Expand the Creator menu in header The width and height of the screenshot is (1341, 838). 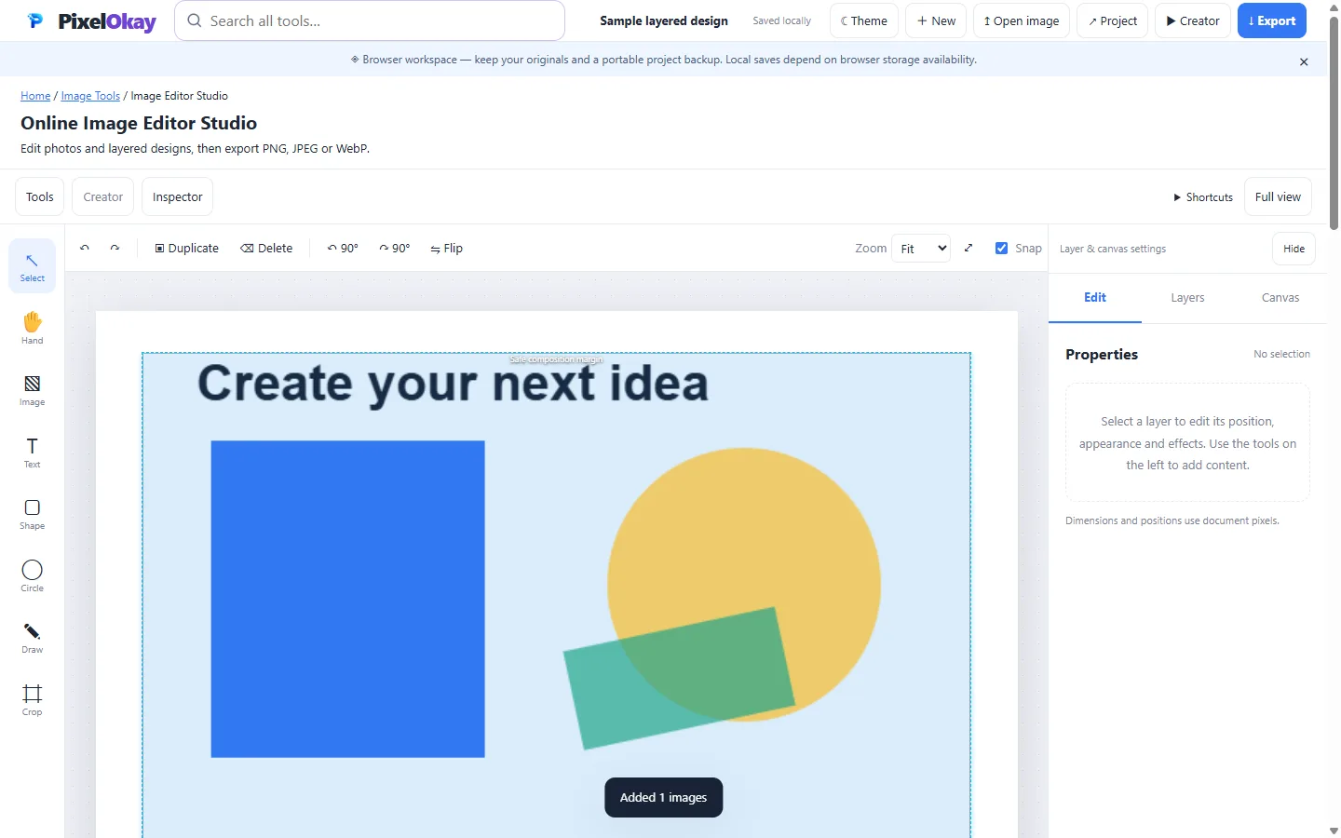click(1193, 20)
